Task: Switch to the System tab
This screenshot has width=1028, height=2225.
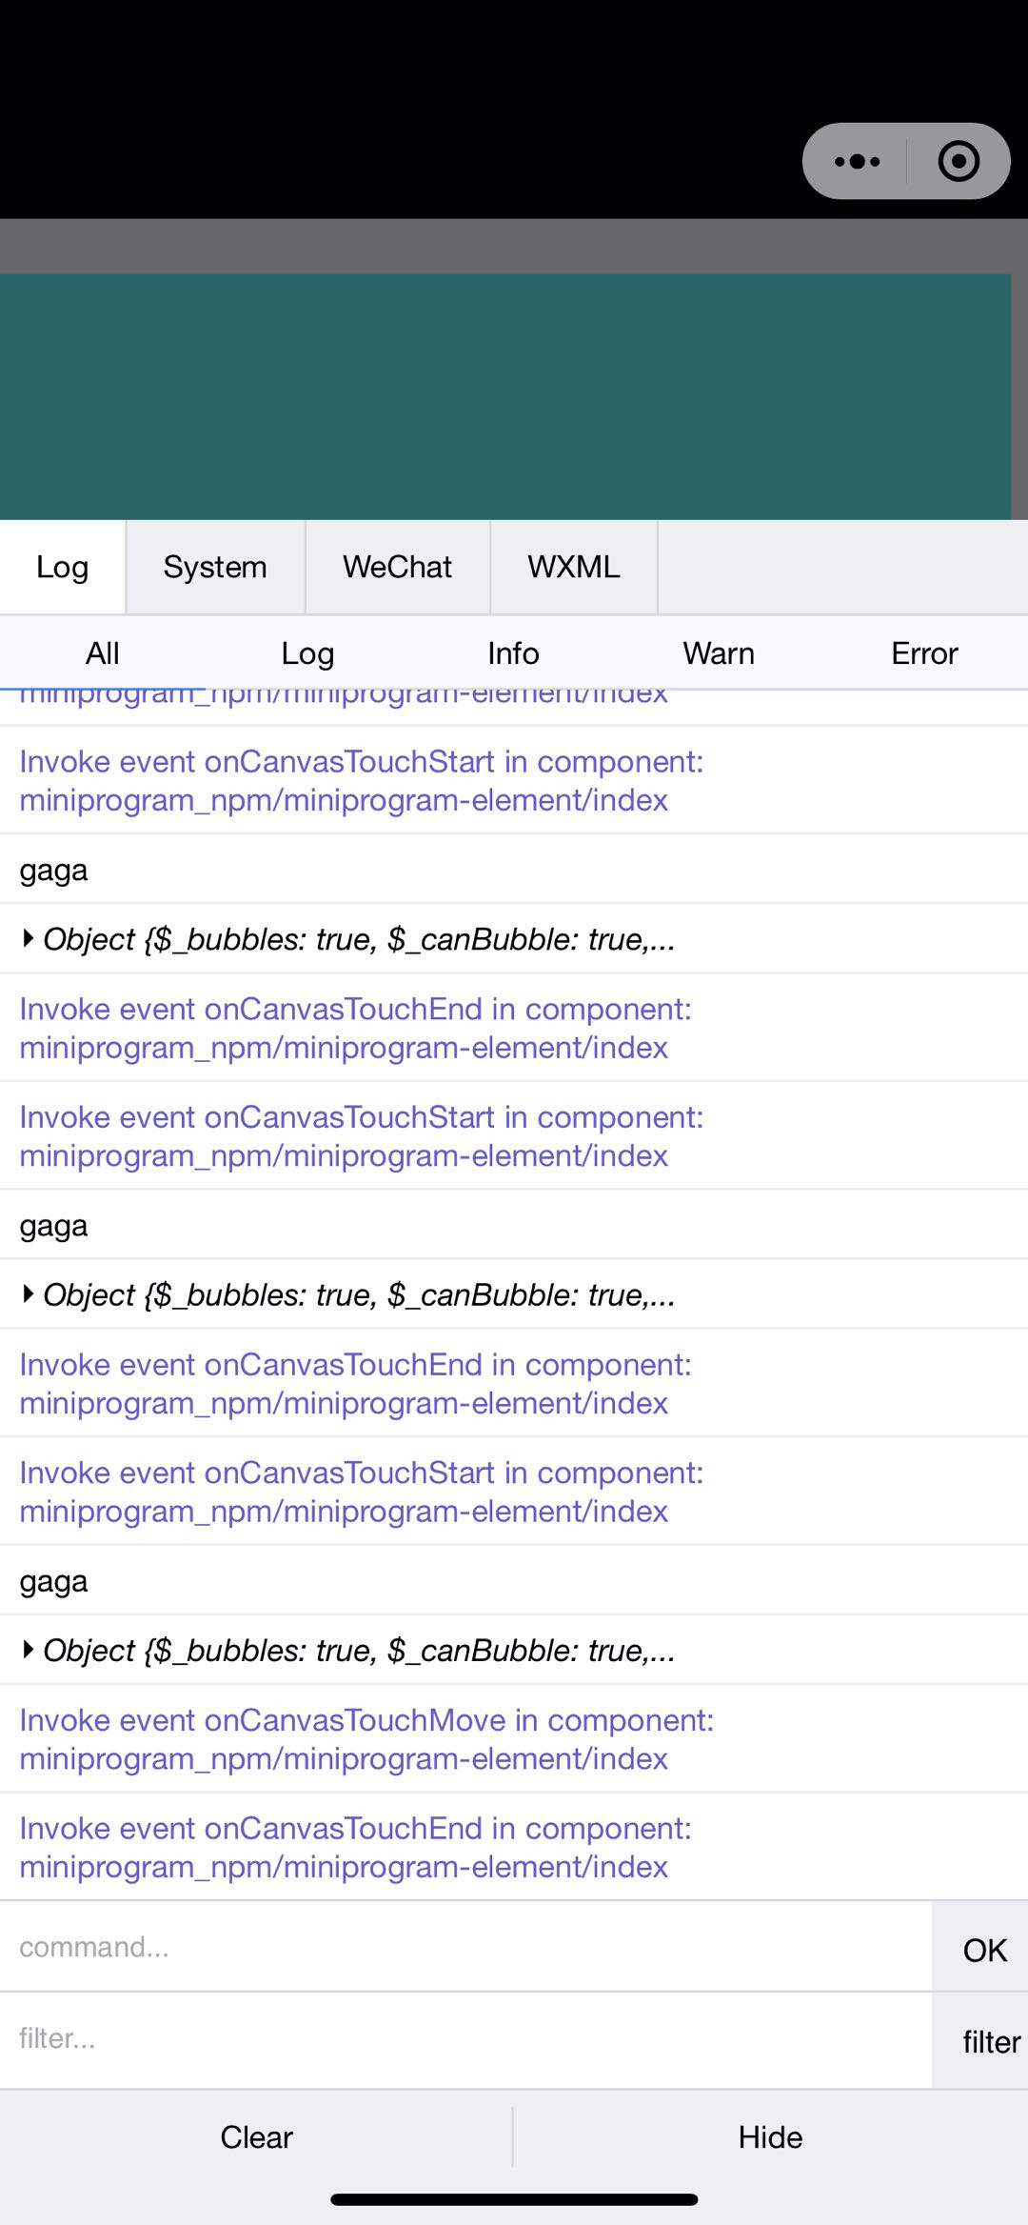Action: point(214,567)
